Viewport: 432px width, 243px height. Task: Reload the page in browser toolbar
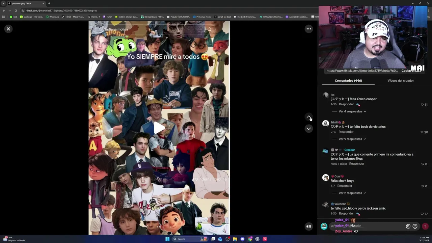point(16,10)
